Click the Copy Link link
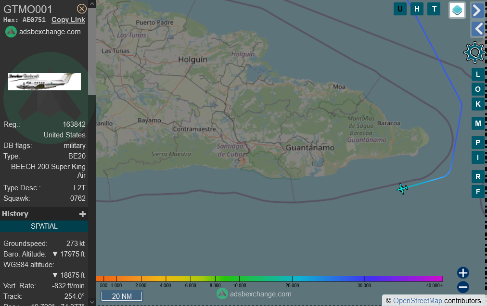487x306 pixels. pos(68,20)
